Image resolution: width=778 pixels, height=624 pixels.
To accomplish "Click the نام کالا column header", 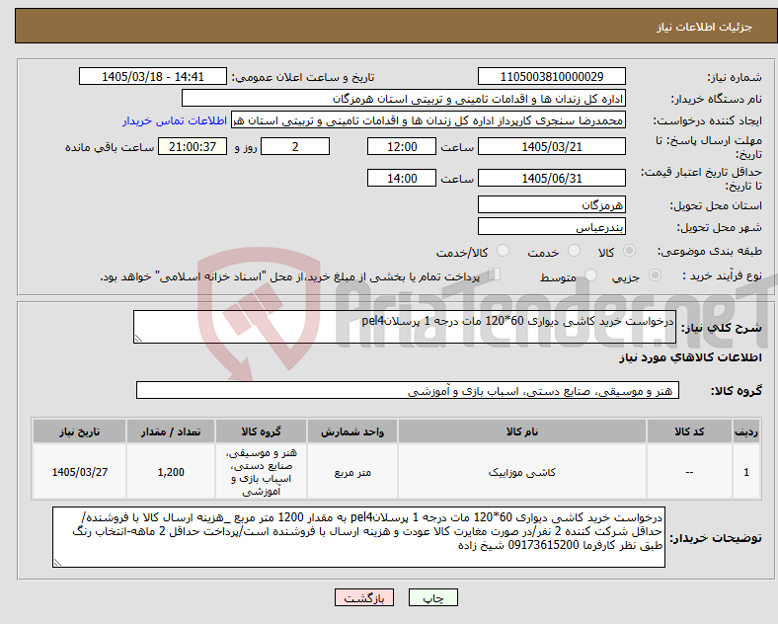I will coord(522,431).
